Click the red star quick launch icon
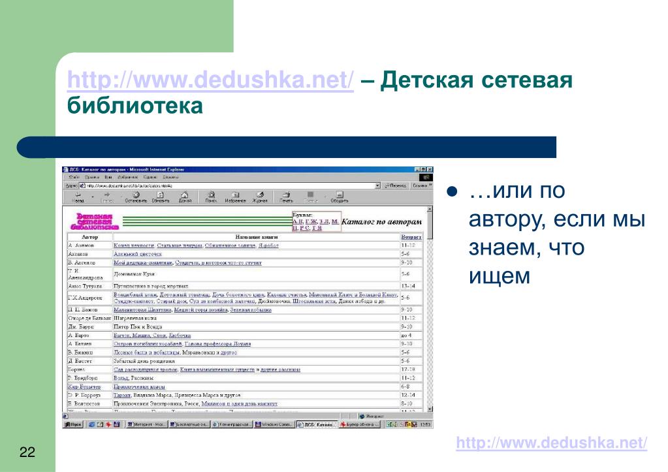 tap(108, 424)
